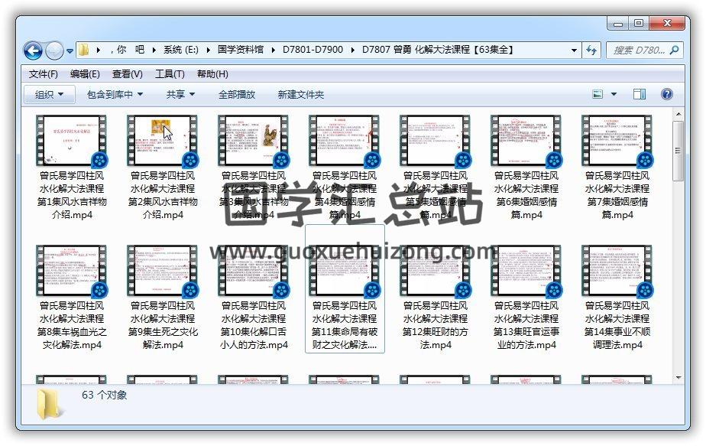The height and width of the screenshot is (446, 706).
Task: Click the file name 第1集风水吉祥物介绍.mp4
Action: [72, 195]
